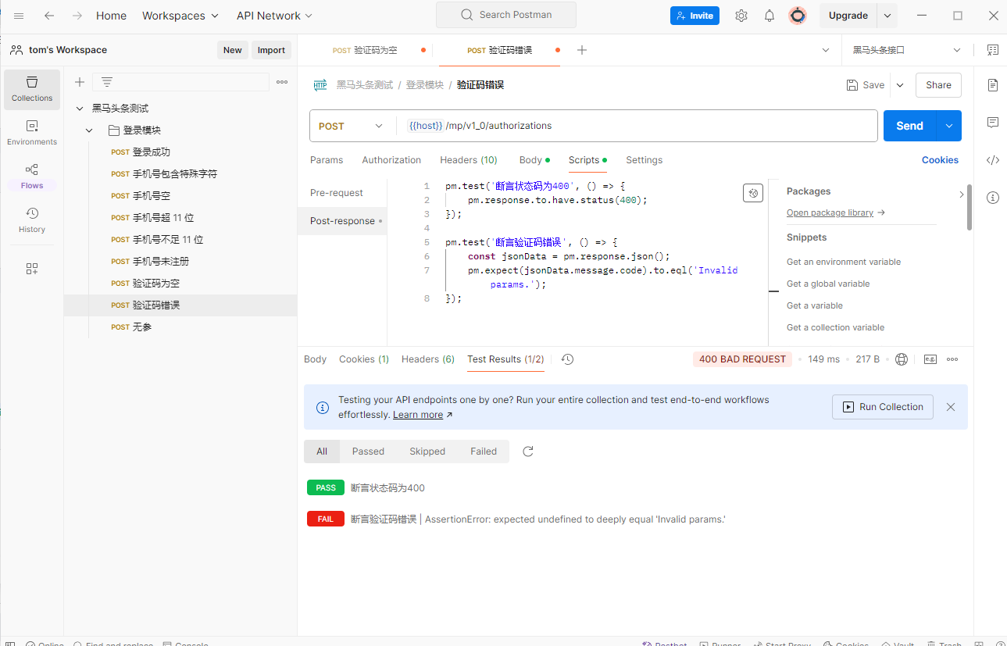
Task: Add a new request tab
Action: point(581,50)
